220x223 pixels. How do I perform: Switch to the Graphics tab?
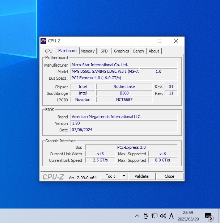122,51
